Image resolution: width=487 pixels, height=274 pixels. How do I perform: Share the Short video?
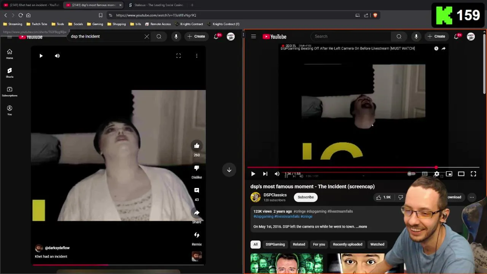coord(197,213)
